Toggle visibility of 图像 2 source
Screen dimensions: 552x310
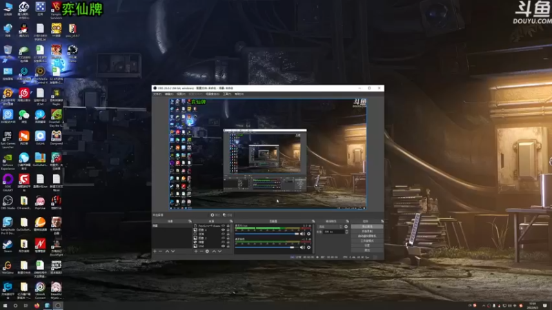click(223, 238)
